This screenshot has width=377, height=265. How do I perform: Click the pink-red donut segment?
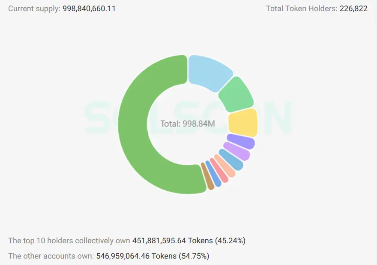pos(219,171)
